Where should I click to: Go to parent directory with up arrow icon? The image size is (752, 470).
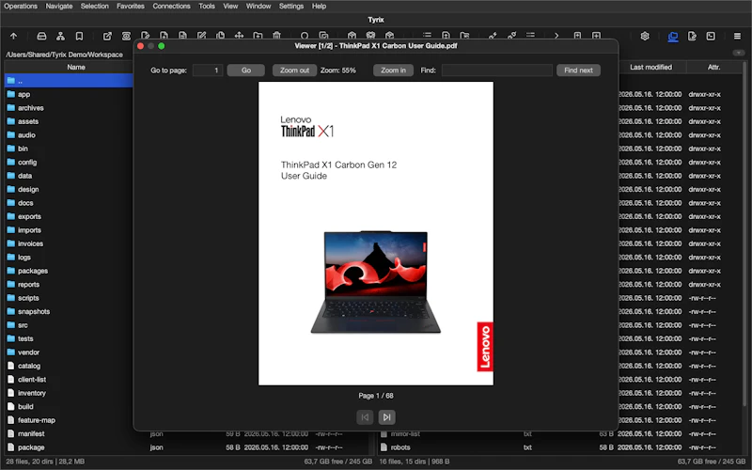click(x=13, y=36)
